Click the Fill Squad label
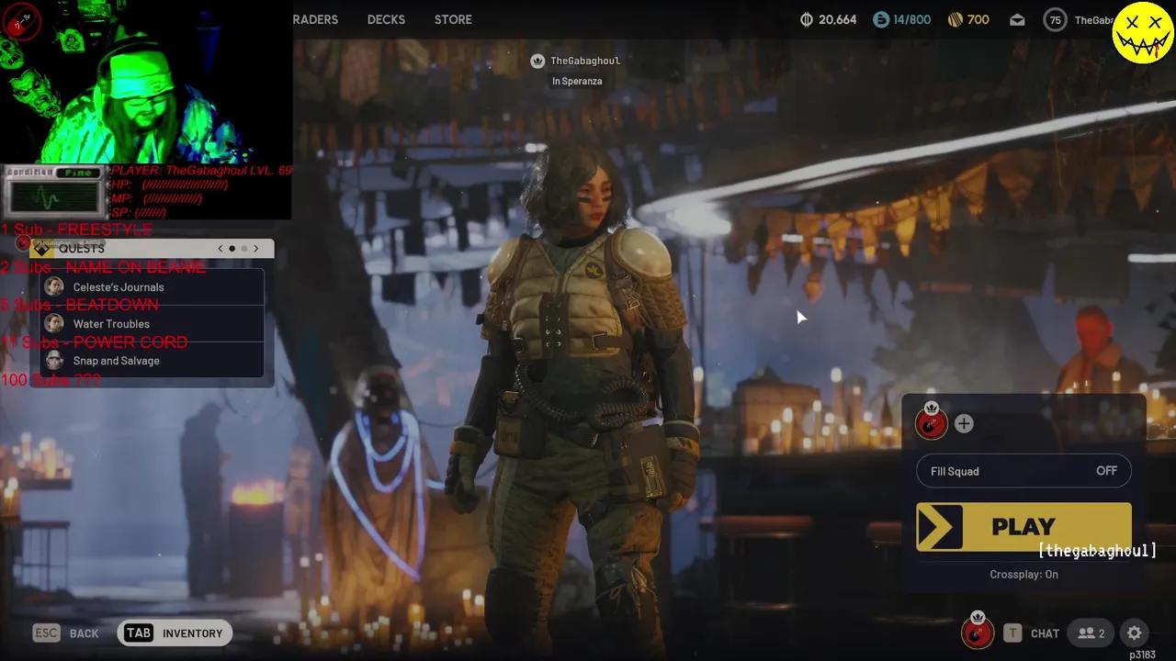Screen dimensions: 1176x661 click(x=955, y=471)
